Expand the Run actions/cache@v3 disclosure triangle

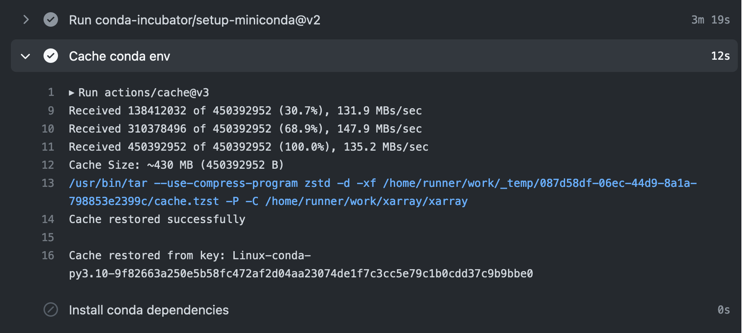click(72, 93)
